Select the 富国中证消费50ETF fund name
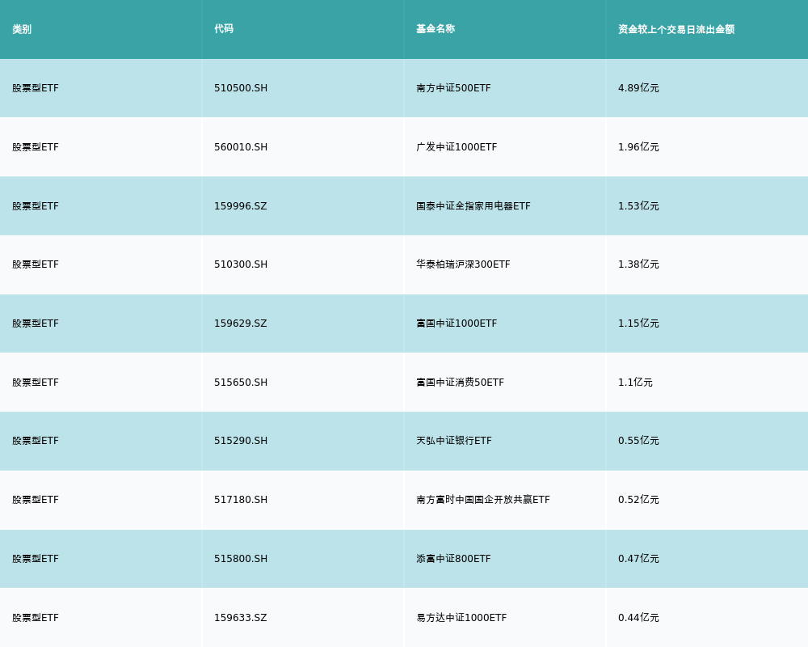Image resolution: width=808 pixels, height=647 pixels. click(460, 383)
